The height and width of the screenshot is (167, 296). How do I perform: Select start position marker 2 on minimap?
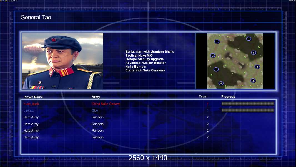[x=213, y=55]
